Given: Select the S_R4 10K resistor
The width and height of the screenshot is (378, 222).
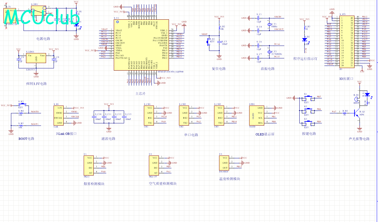Looking at the screenshot, I should click(x=21, y=113).
